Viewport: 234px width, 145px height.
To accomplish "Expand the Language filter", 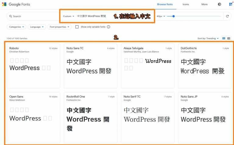I will [37, 27].
